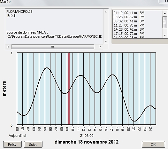This screenshot has height=149, width=168.
Task: Select the 01:19 00.11 m BM tide entry
Action: 129,13
